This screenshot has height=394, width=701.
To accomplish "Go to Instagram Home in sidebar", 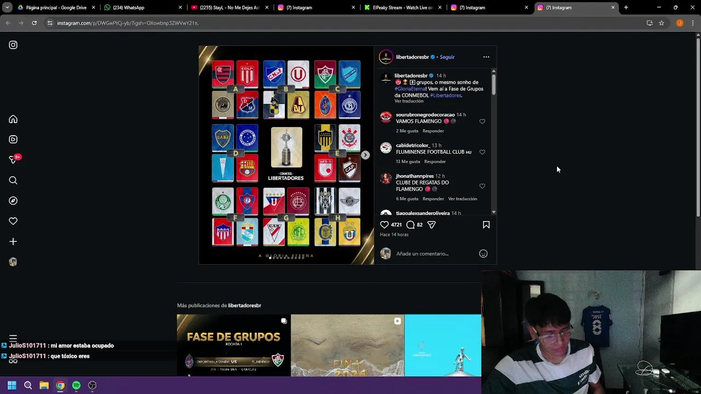I will click(x=13, y=119).
